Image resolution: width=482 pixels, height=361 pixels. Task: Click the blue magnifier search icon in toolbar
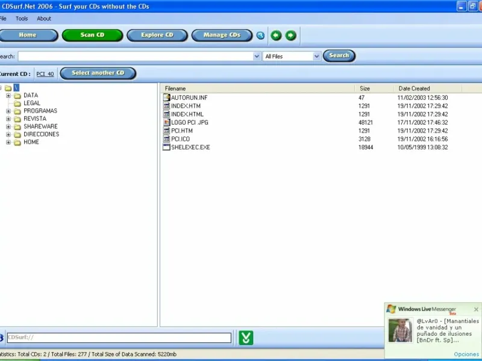(x=260, y=35)
